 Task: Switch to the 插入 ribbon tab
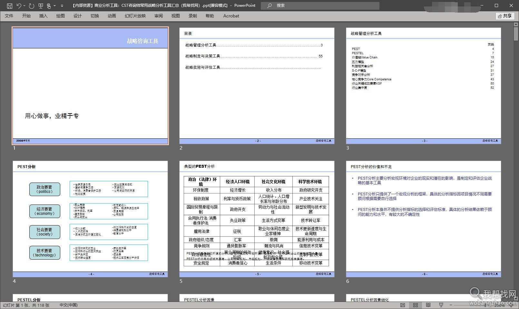pos(43,16)
